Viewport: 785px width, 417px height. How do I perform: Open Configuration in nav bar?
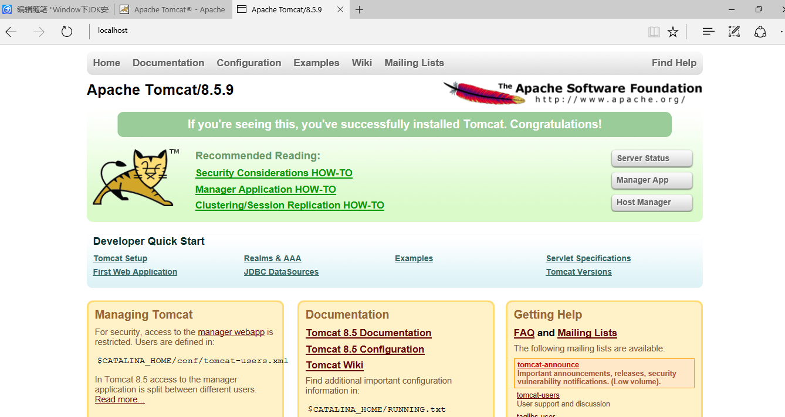(249, 63)
